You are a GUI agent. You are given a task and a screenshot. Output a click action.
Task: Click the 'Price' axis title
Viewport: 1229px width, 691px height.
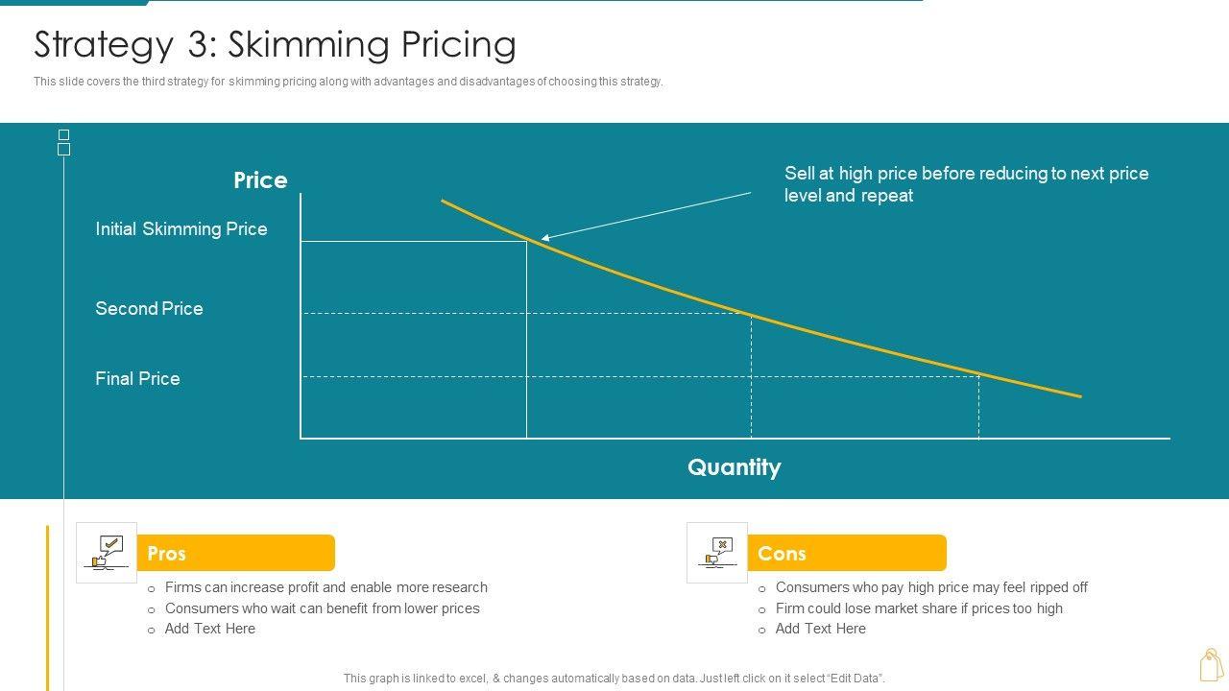click(x=260, y=180)
